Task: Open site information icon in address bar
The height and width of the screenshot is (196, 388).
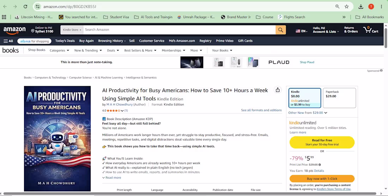Action: (38, 7)
